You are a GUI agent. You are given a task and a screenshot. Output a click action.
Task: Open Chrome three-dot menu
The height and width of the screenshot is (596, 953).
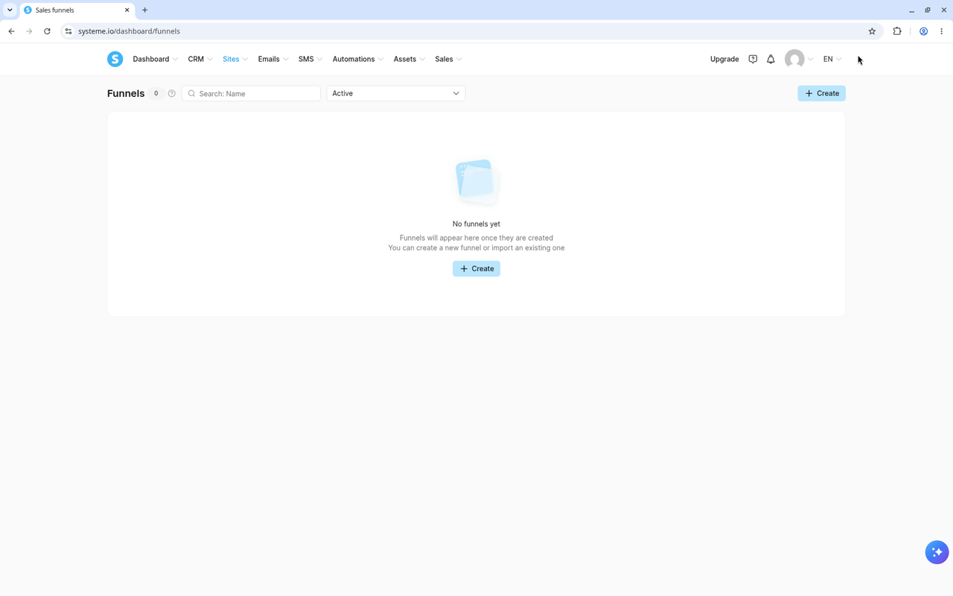pyautogui.click(x=942, y=31)
